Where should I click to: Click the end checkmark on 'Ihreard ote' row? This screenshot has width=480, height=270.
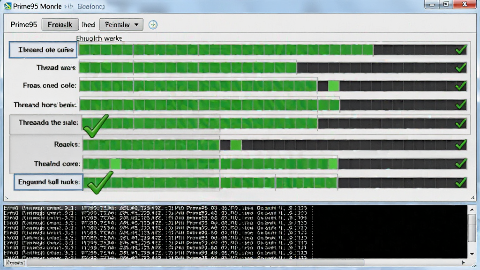(x=461, y=50)
